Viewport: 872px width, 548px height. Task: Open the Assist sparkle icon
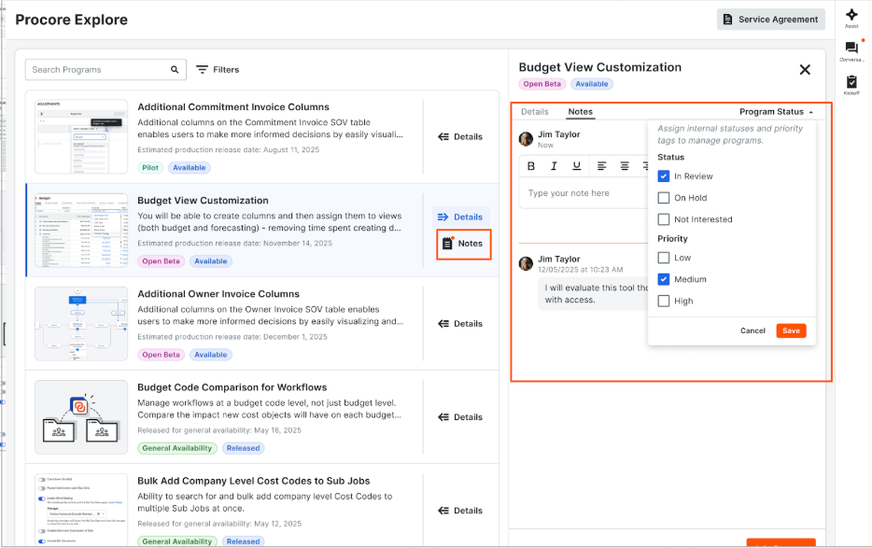(851, 14)
